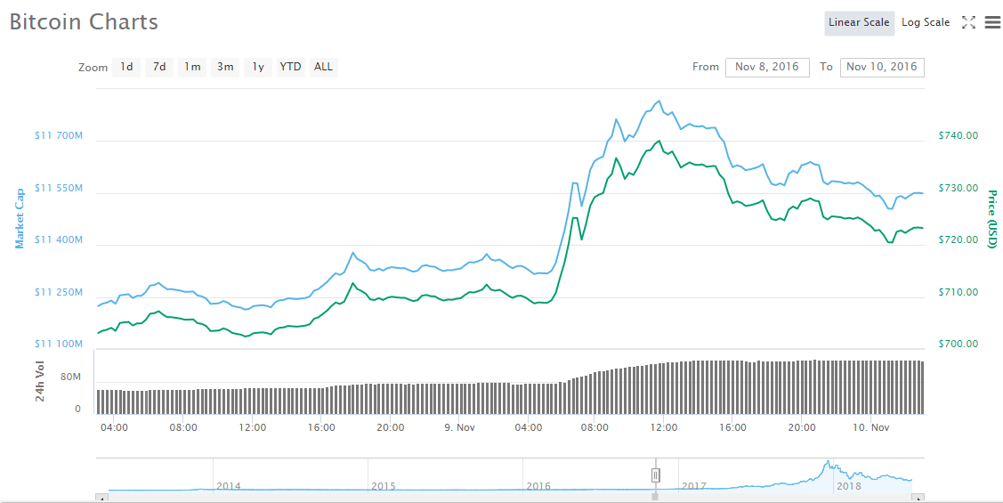Set zoom to 7d
The height and width of the screenshot is (503, 1003).
click(x=159, y=67)
